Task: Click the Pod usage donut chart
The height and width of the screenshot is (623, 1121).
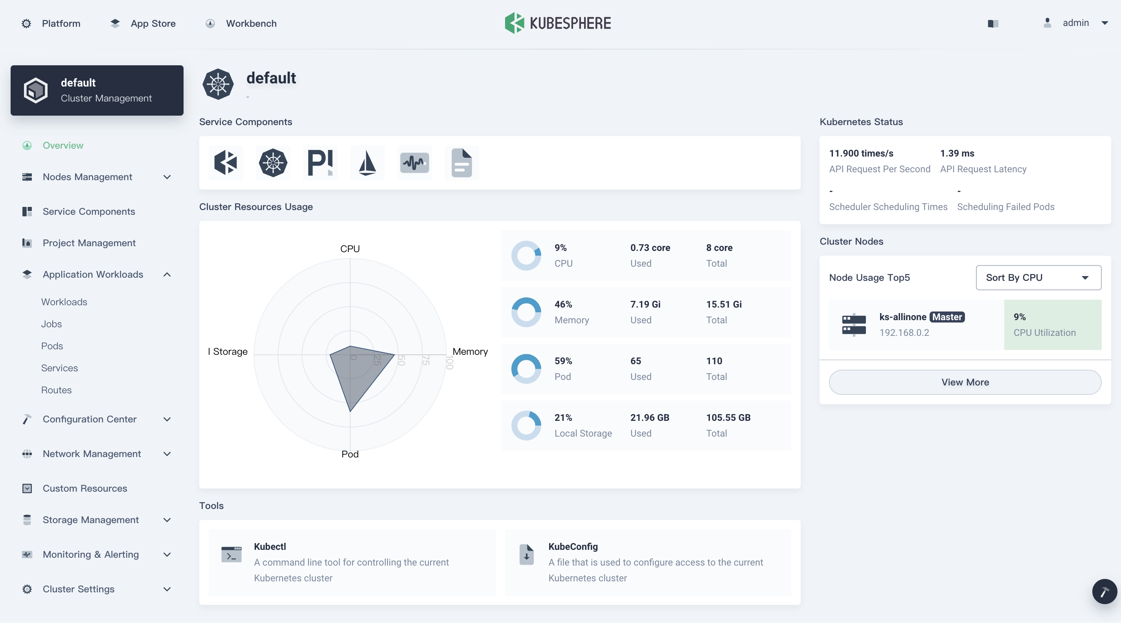Action: point(526,369)
